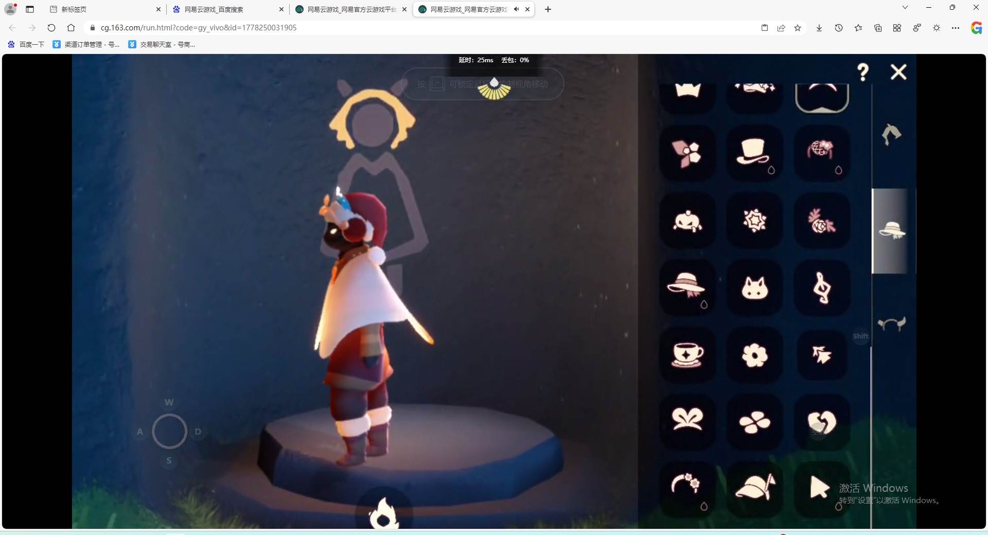The width and height of the screenshot is (988, 535).
Task: Switch to the hair category tab
Action: 892,135
